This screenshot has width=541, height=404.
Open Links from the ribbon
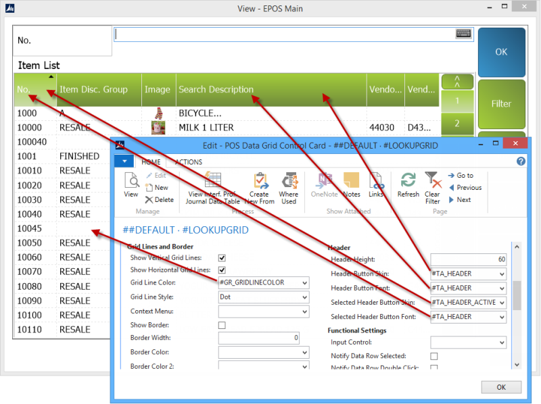376,185
